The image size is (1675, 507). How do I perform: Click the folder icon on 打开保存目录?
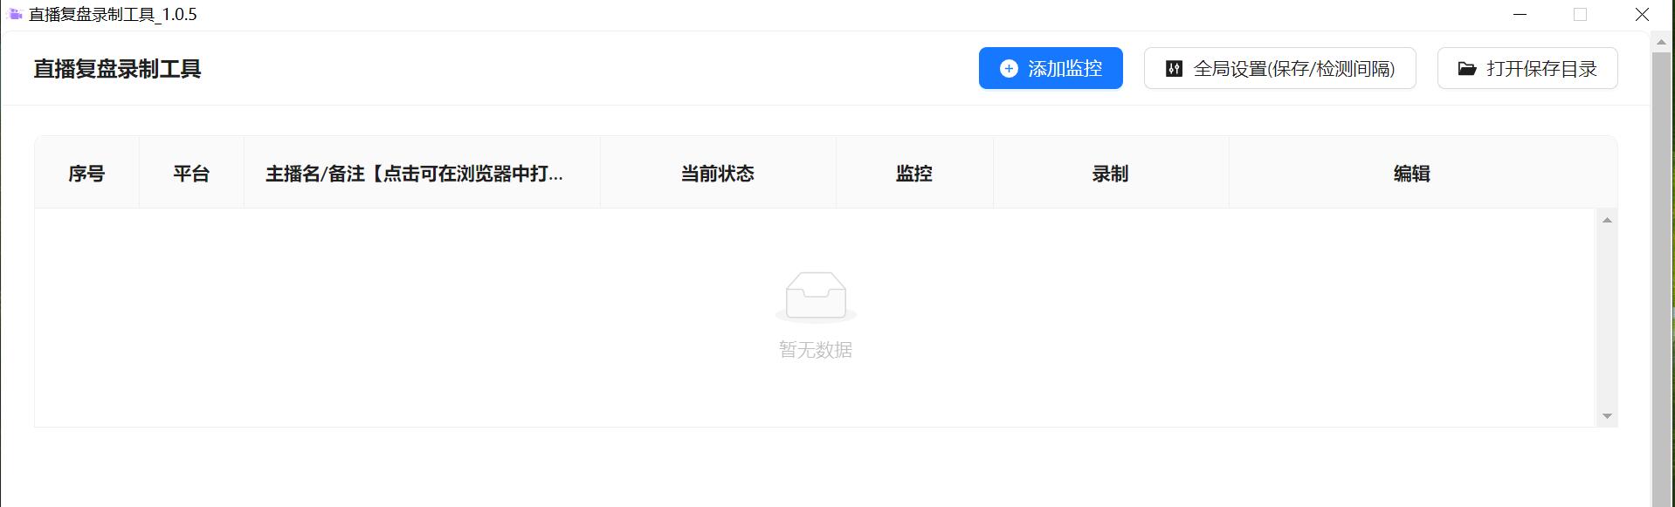point(1467,69)
